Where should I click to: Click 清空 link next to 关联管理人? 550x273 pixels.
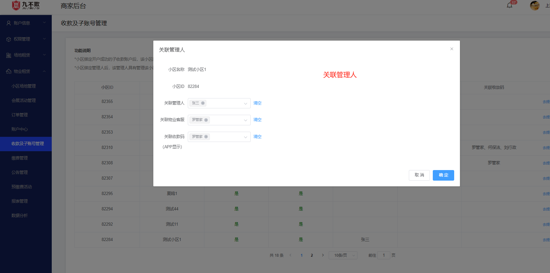[257, 103]
